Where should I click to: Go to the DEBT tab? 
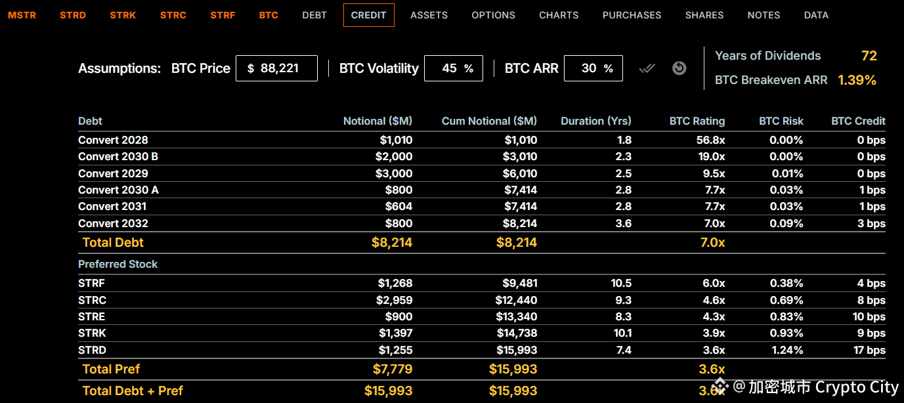point(314,15)
